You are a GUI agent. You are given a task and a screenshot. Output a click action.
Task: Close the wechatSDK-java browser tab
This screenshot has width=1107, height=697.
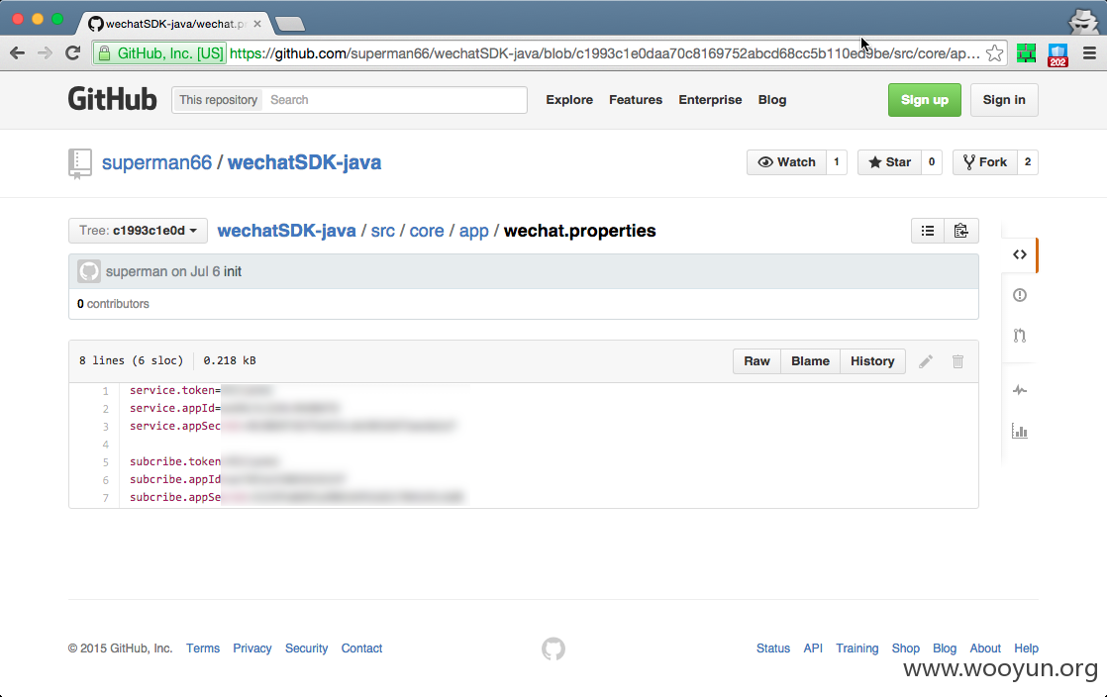257,24
